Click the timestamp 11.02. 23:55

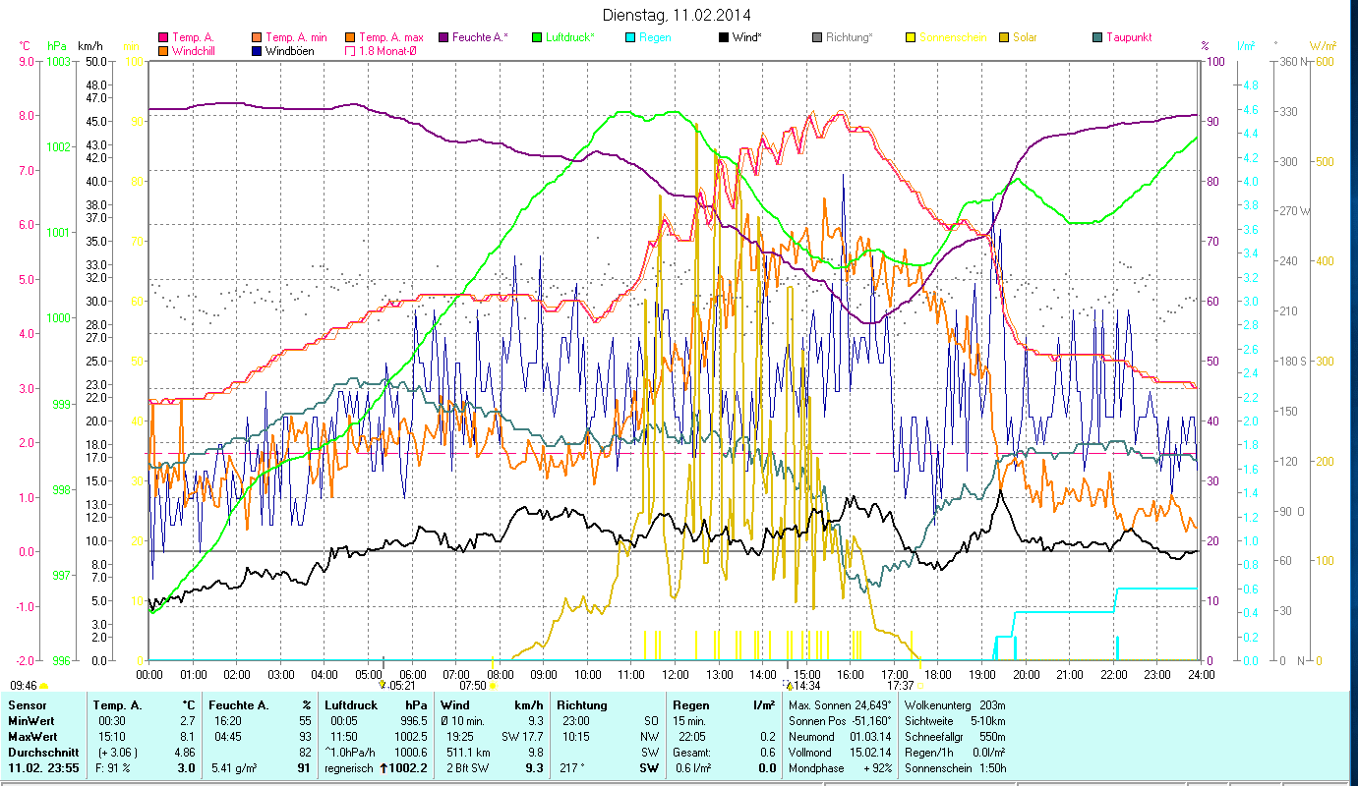coord(43,768)
